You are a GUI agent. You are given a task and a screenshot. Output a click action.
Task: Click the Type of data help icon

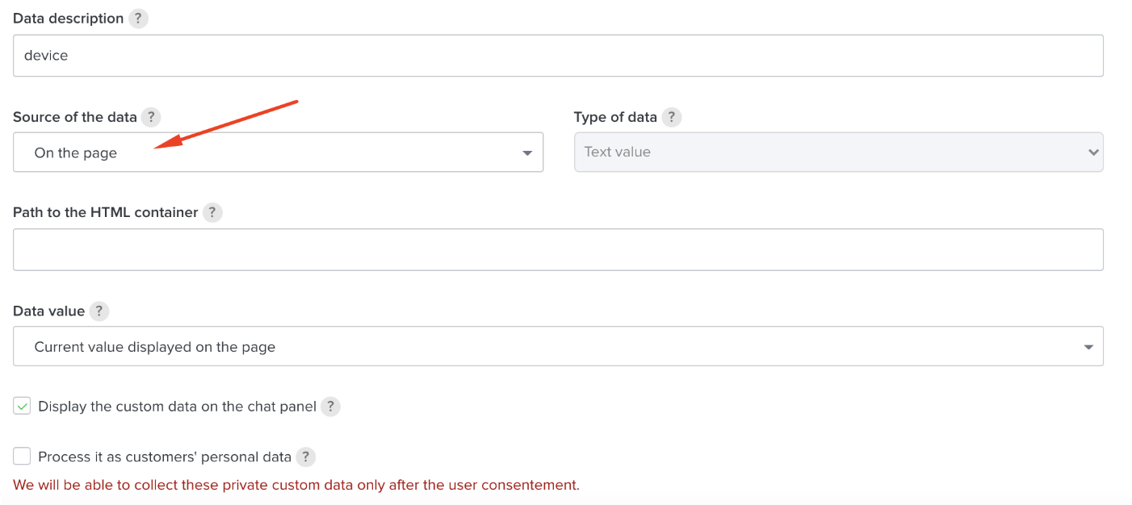(x=671, y=117)
